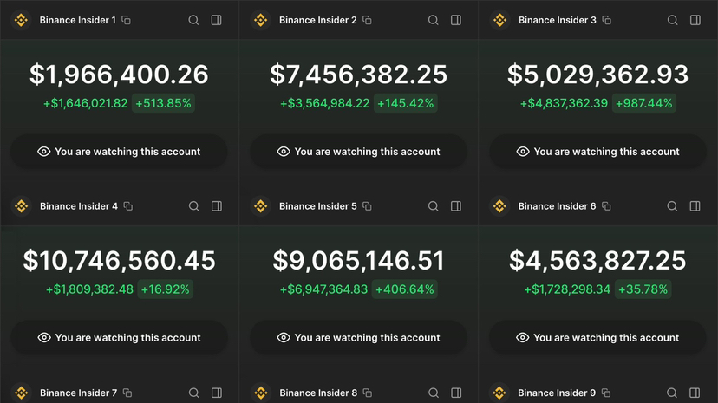Click the eye icon on Binance Insider 6
This screenshot has width=718, height=403.
click(523, 338)
